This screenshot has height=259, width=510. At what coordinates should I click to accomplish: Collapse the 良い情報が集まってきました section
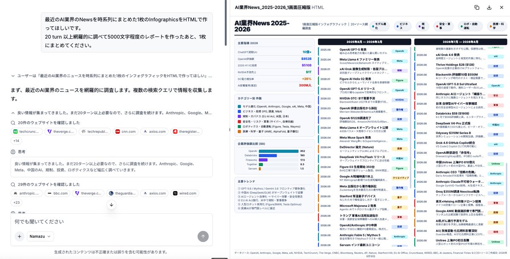tap(111, 113)
